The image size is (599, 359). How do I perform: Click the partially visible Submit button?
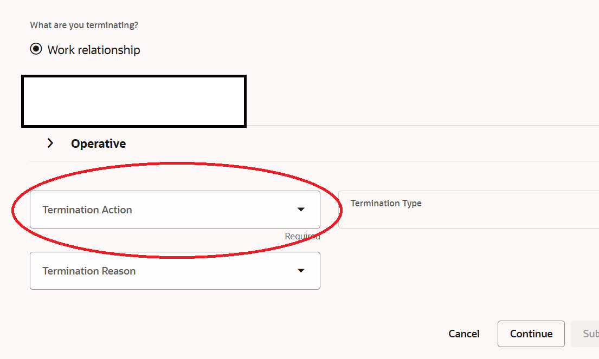(x=585, y=334)
